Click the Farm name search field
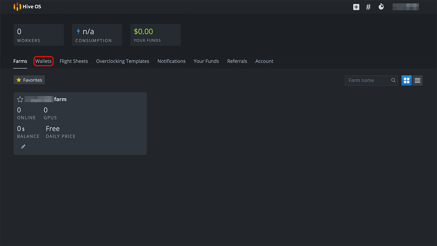The width and height of the screenshot is (437, 246). pyautogui.click(x=367, y=80)
